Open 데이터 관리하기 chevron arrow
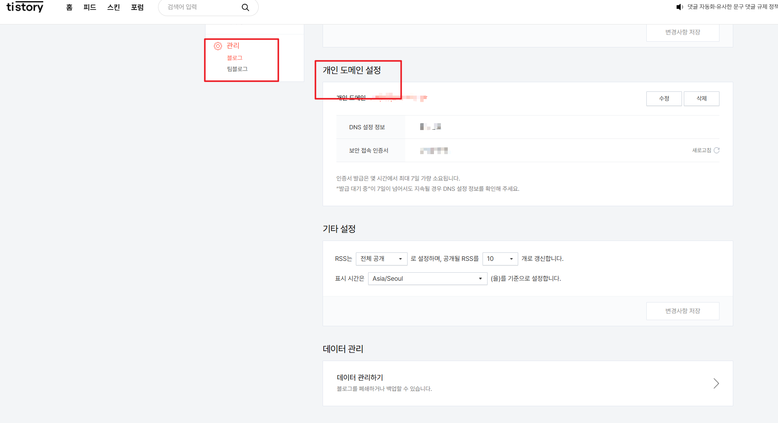The width and height of the screenshot is (778, 423). (x=716, y=383)
